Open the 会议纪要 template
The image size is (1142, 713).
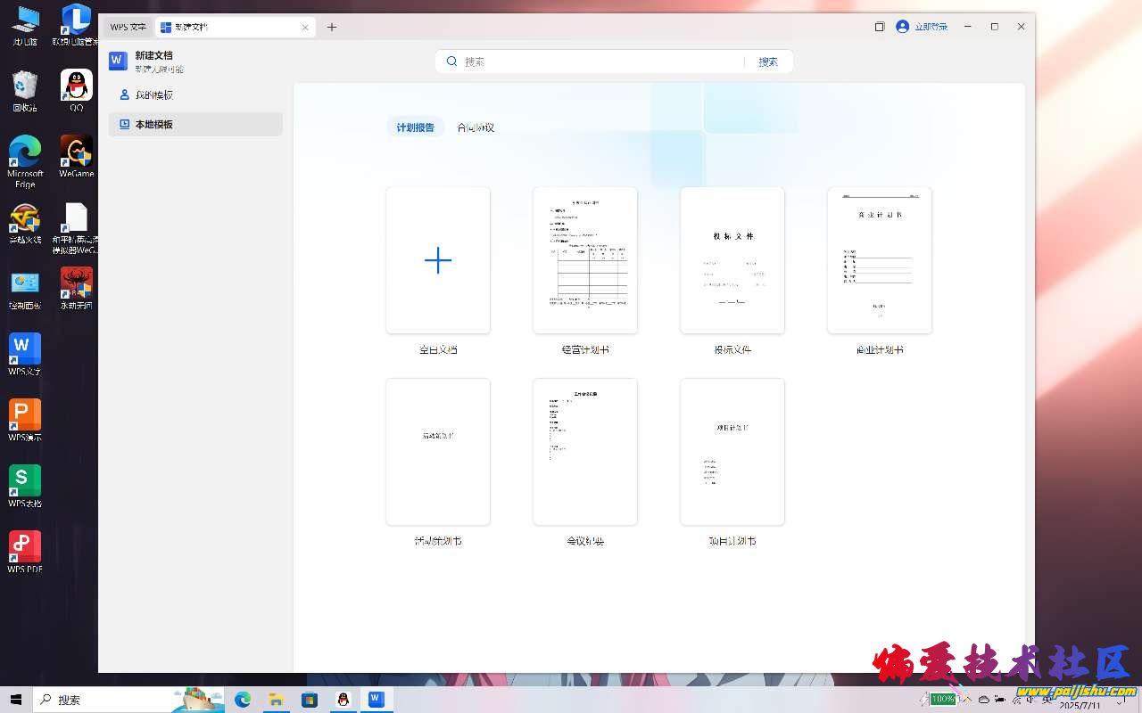click(x=584, y=452)
